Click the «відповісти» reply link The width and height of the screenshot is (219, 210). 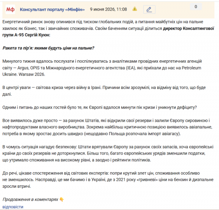[13, 207]
